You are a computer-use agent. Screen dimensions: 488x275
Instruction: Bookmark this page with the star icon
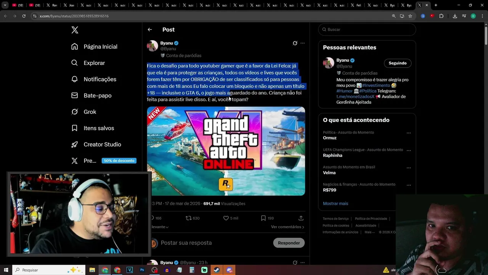tap(410, 16)
